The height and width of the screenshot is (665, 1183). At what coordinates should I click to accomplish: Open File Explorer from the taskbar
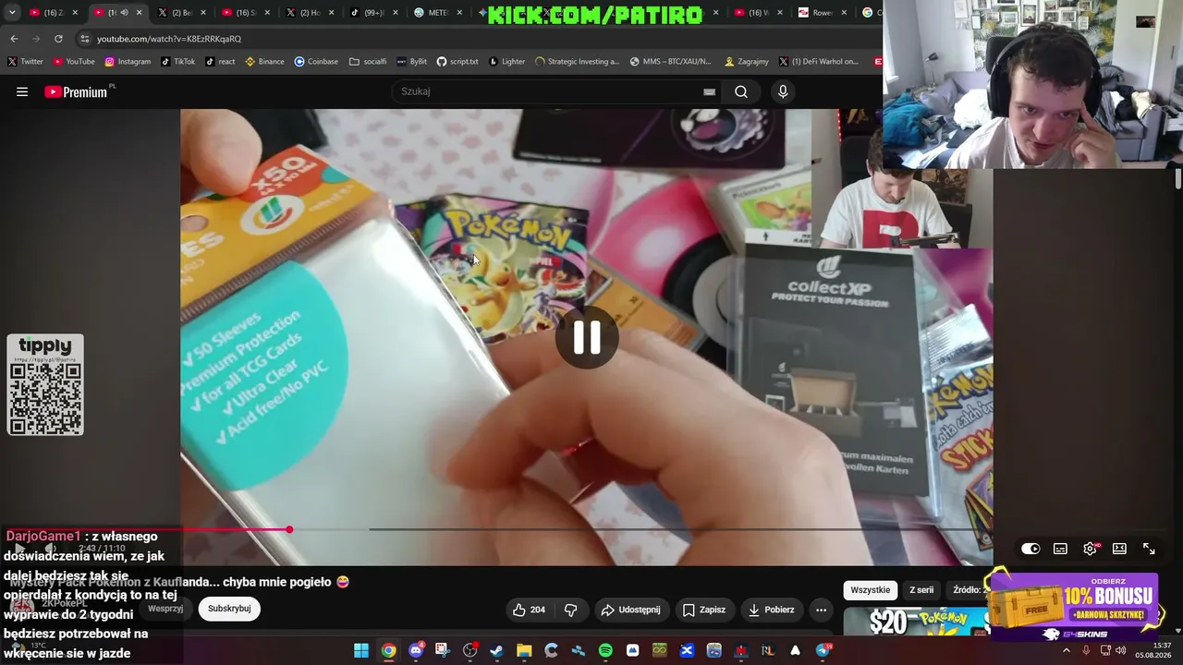[x=524, y=650]
